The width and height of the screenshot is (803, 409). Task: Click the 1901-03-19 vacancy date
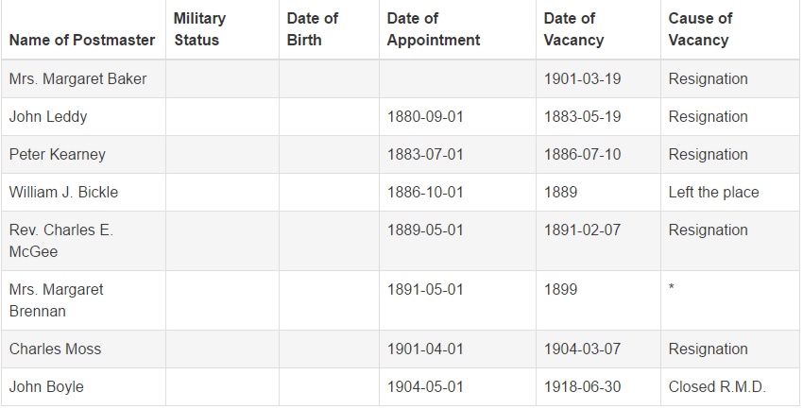coord(582,78)
